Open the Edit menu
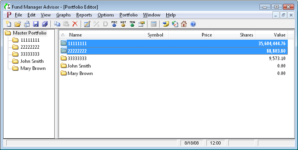 31,15
